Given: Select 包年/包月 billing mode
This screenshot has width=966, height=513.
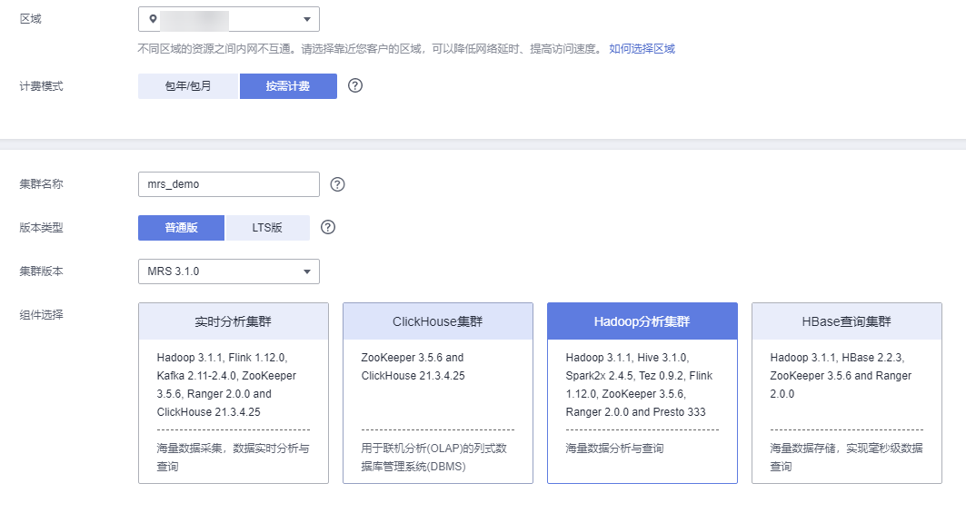Looking at the screenshot, I should click(188, 86).
